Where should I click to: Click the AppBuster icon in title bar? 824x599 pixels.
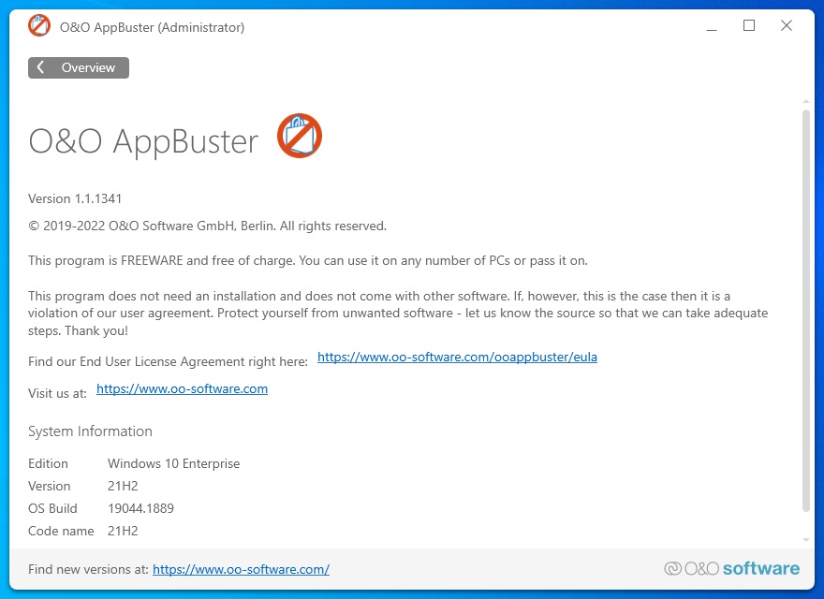pyautogui.click(x=39, y=26)
